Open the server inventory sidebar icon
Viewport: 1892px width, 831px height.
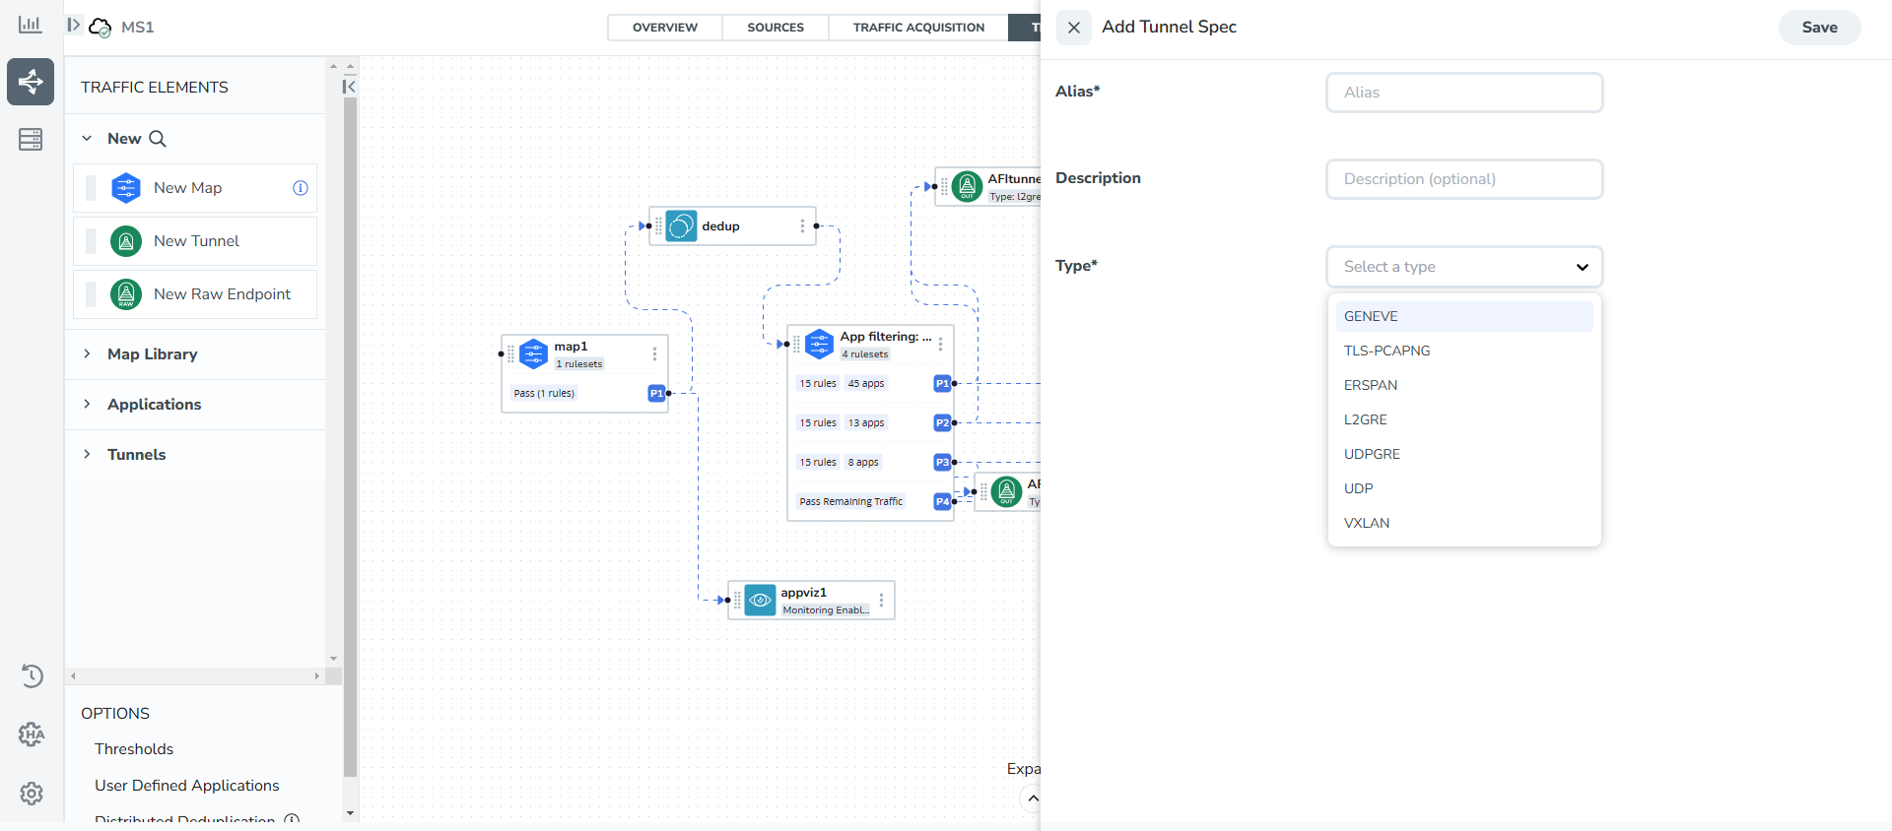[31, 139]
